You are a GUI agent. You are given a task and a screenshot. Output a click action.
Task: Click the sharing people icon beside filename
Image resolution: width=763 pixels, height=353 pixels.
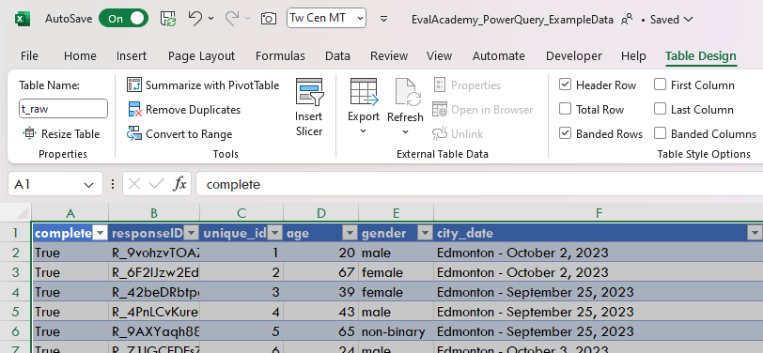[x=627, y=20]
